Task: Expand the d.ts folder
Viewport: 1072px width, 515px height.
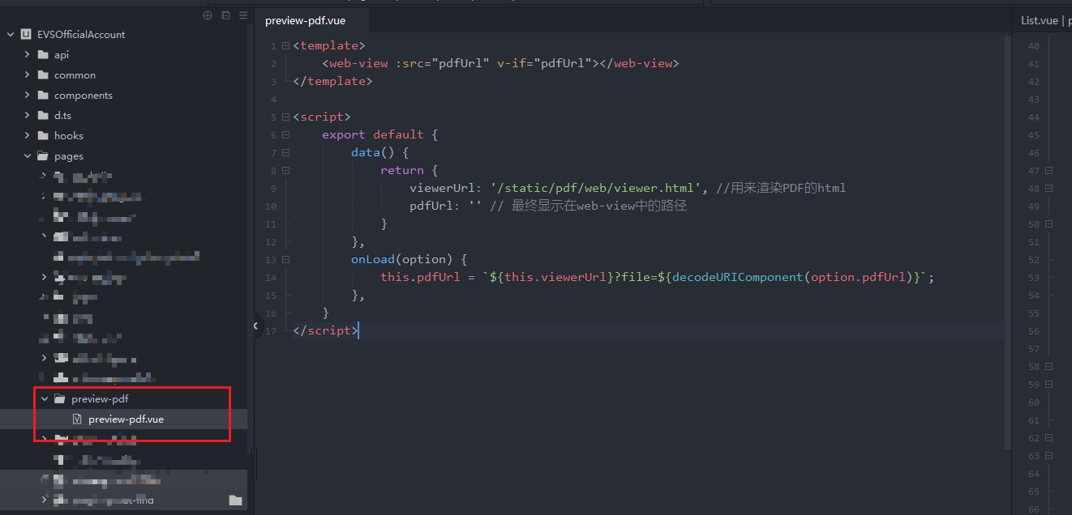Action: pos(27,116)
